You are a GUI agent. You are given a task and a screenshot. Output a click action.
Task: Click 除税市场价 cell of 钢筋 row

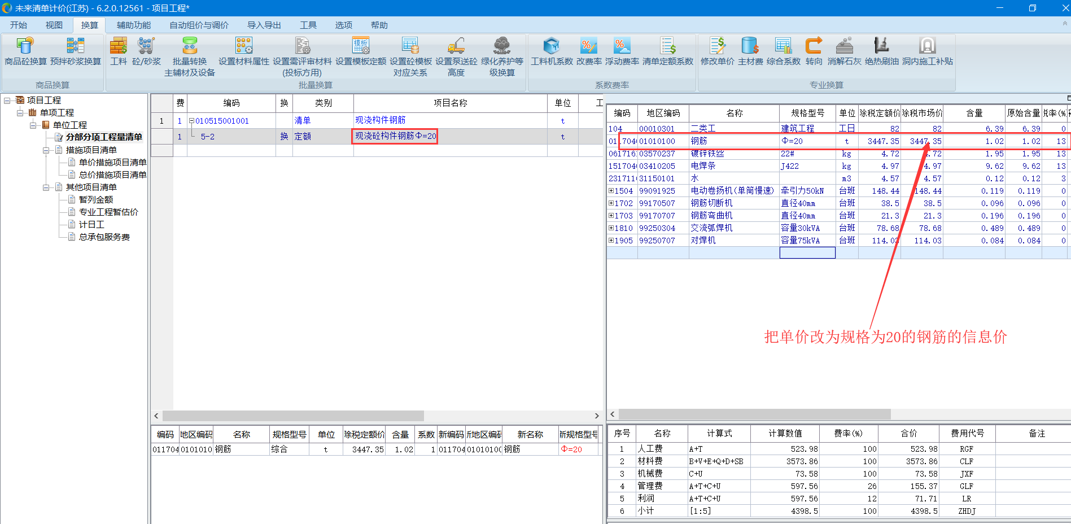tap(922, 141)
